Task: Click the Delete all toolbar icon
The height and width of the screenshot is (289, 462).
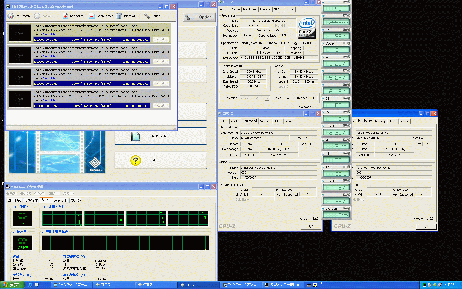Action: [x=119, y=16]
